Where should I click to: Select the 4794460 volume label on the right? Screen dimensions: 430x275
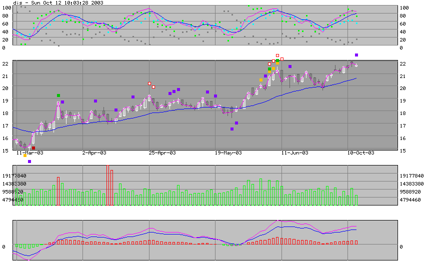(x=412, y=200)
